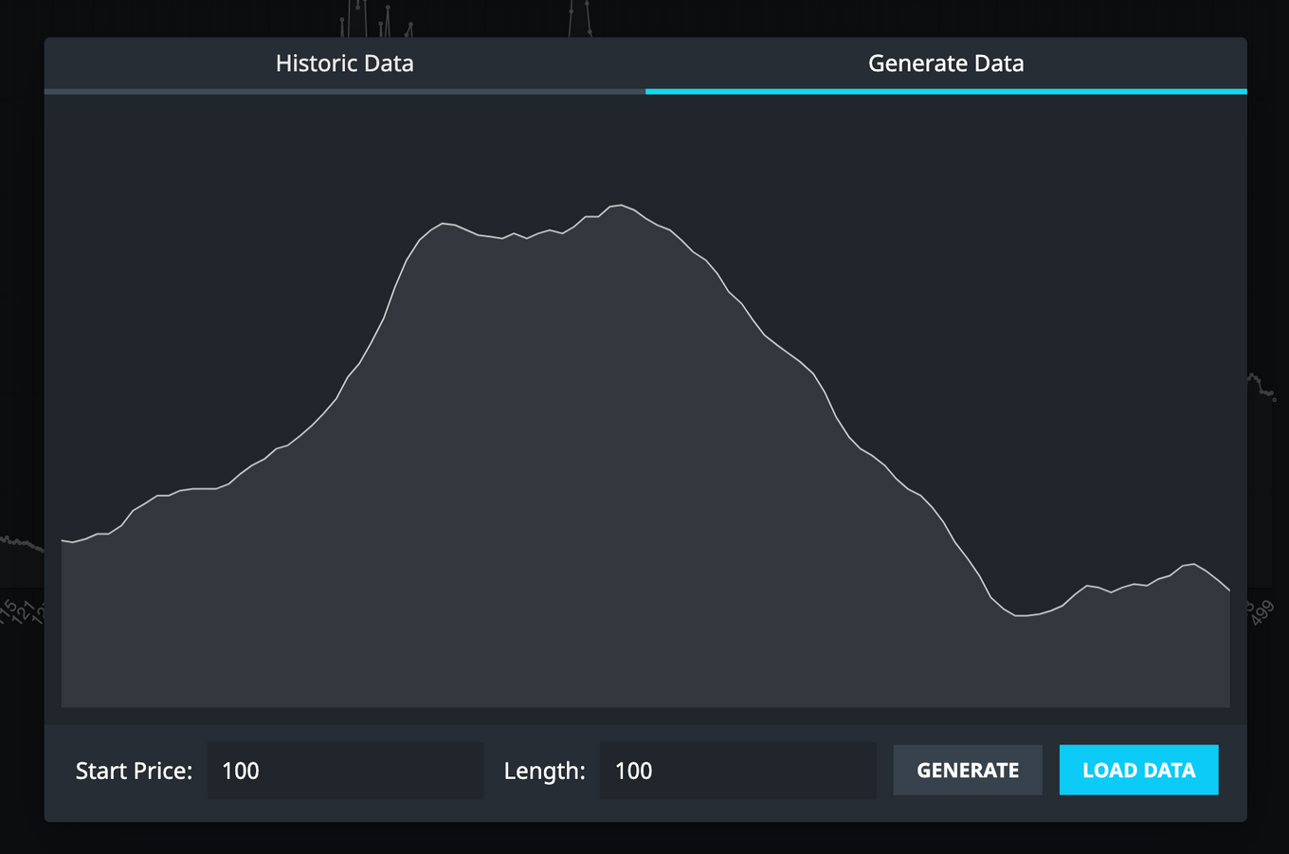Click the GENERATE button
The height and width of the screenshot is (854, 1289).
point(968,770)
